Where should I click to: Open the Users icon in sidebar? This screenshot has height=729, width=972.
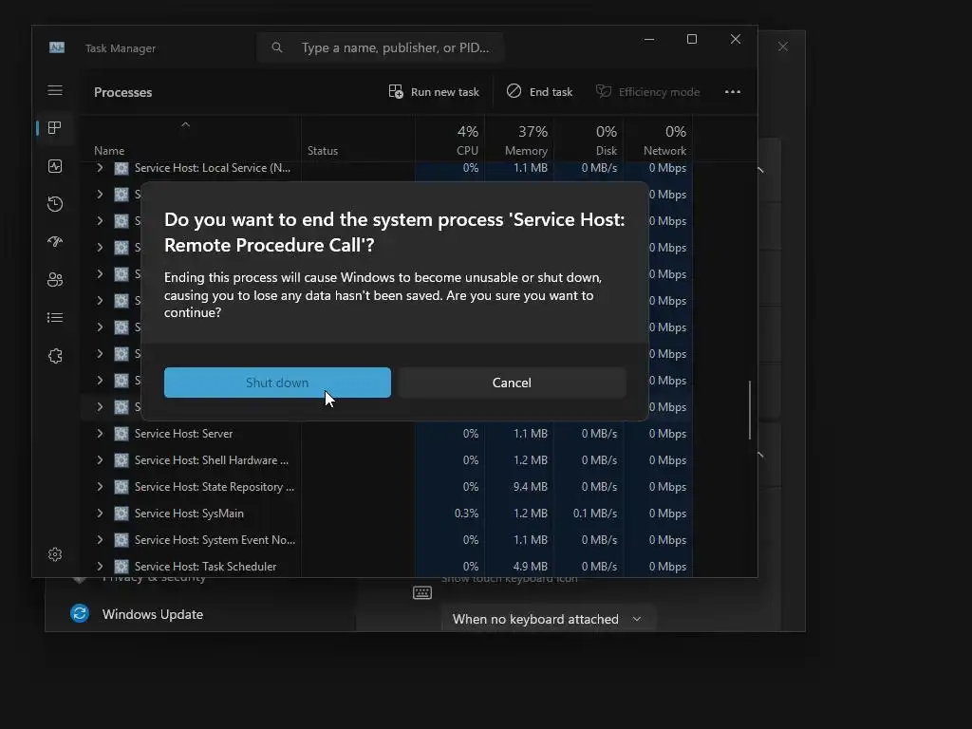point(55,280)
